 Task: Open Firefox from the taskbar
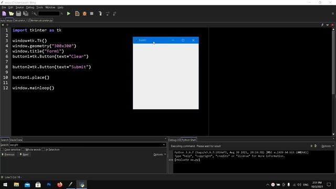click(x=60, y=184)
